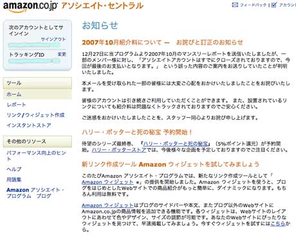Click the ツール section header
Screen dimensions: 296x240
point(37,83)
